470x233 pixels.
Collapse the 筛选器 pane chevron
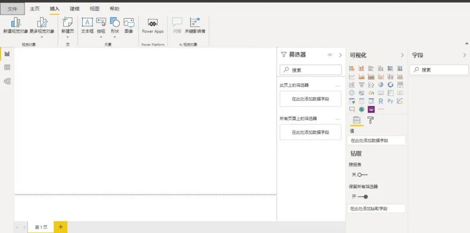[340, 55]
